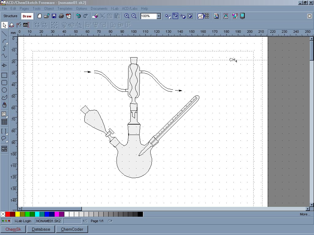Select the arrow pointer tool
314x235 pixels.
point(4,25)
